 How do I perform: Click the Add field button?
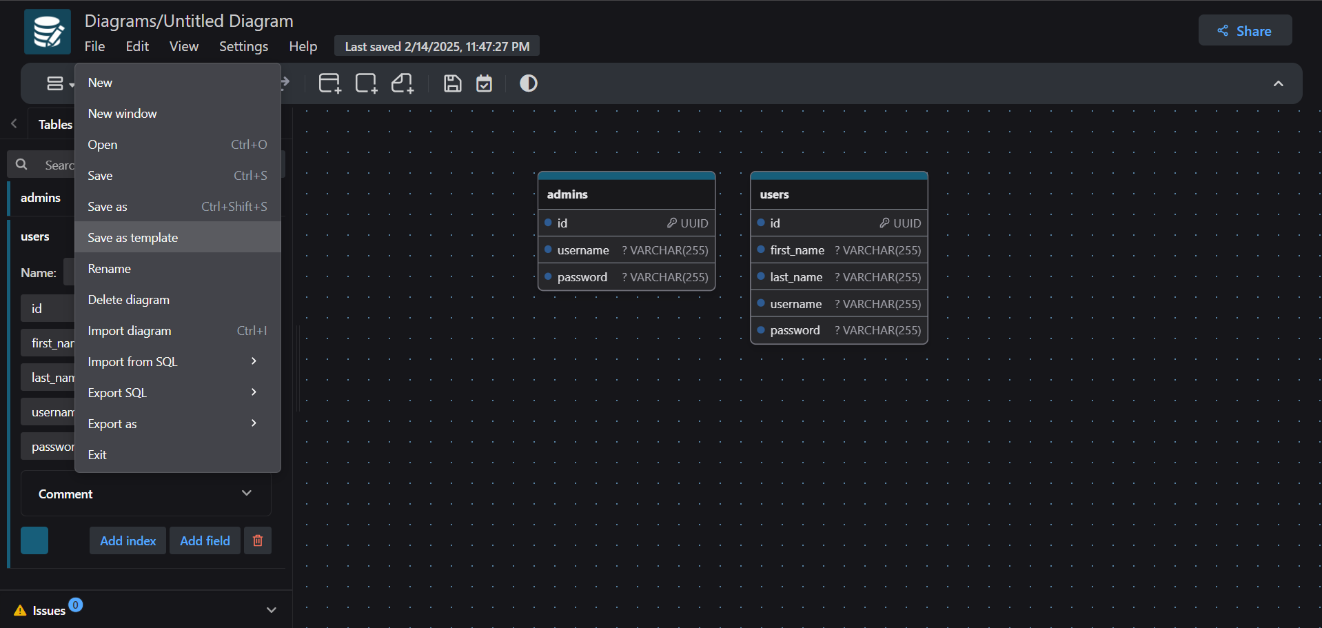[205, 540]
